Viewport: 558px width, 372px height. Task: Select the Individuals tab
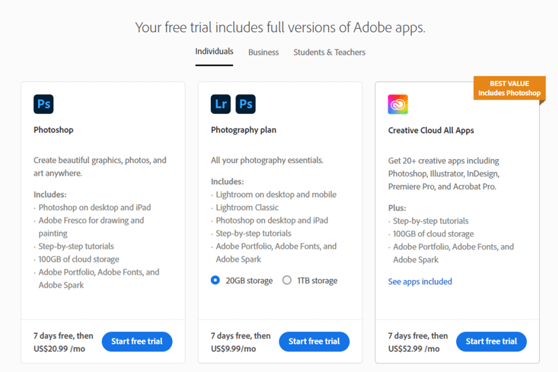[x=214, y=51]
